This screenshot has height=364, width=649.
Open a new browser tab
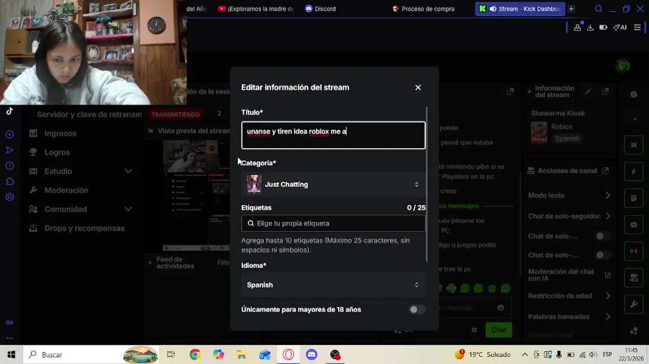(x=571, y=9)
